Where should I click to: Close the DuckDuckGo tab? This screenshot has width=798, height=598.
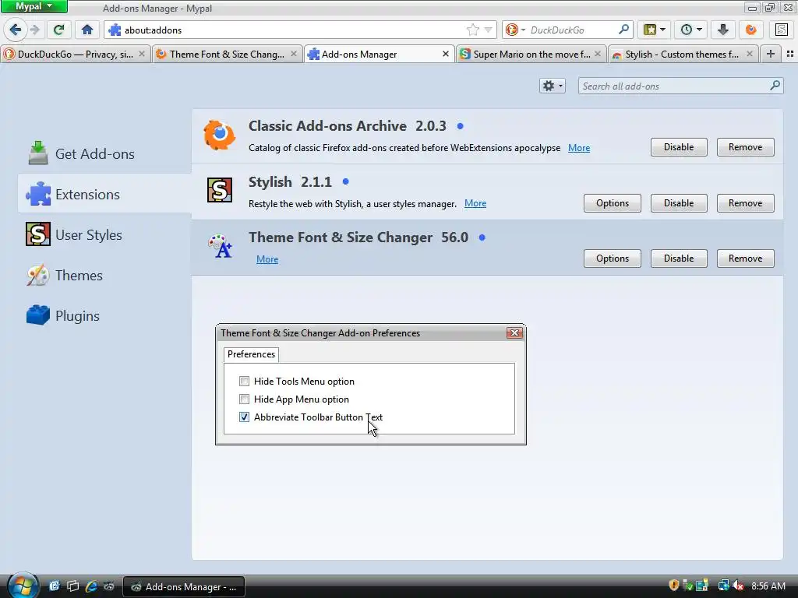tap(142, 54)
